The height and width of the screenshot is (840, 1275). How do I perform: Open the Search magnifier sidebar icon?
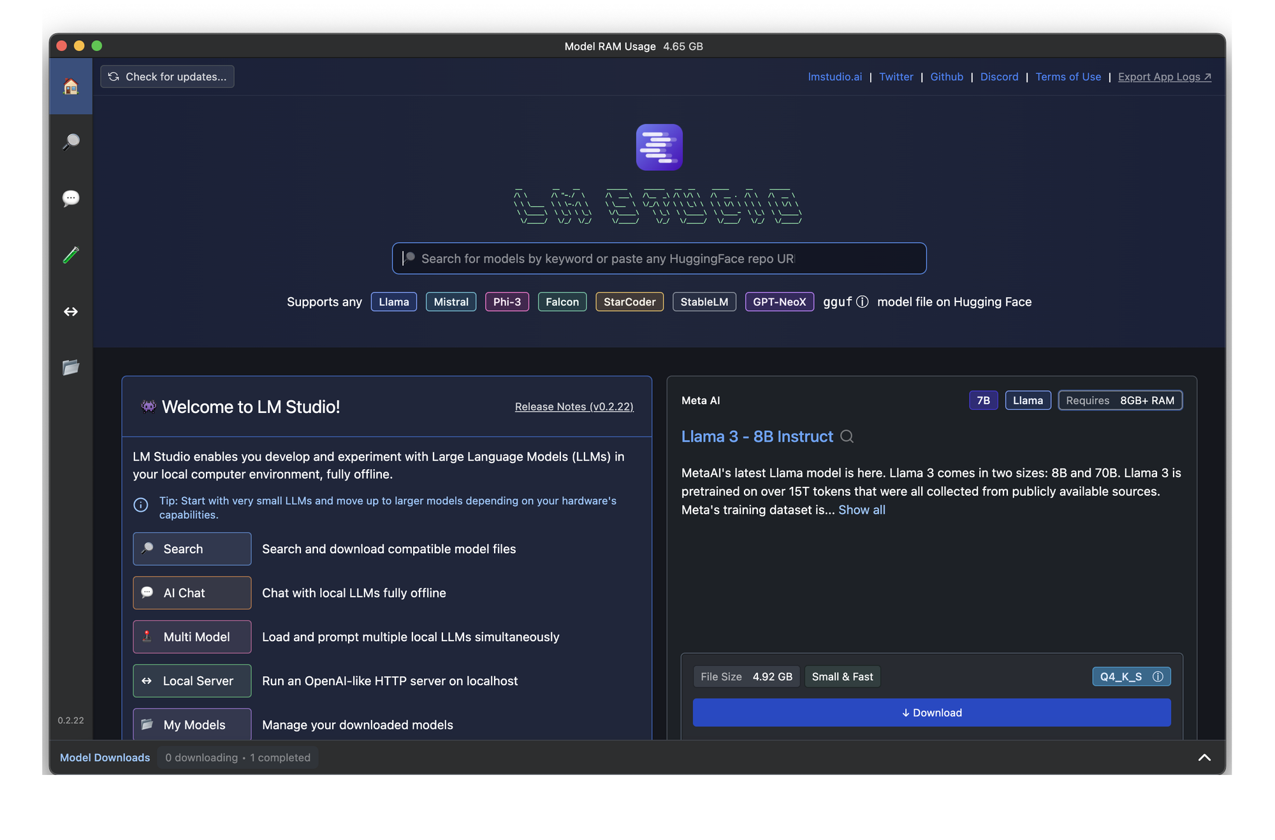[71, 141]
